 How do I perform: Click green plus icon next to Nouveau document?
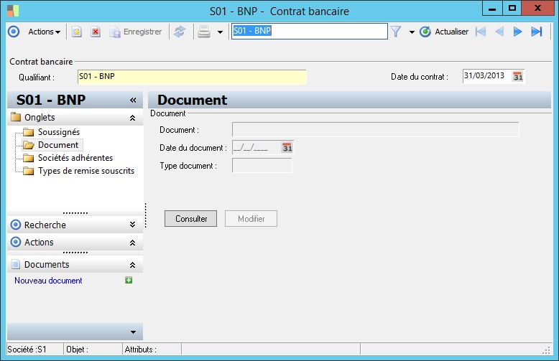129,280
